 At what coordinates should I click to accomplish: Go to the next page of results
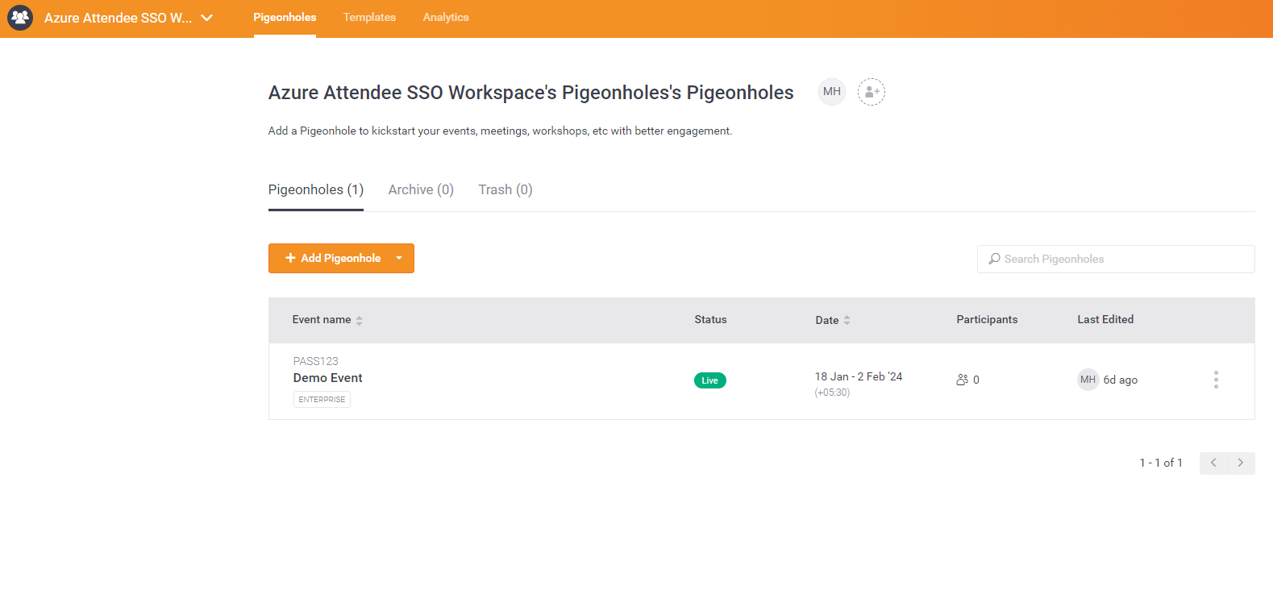1242,463
